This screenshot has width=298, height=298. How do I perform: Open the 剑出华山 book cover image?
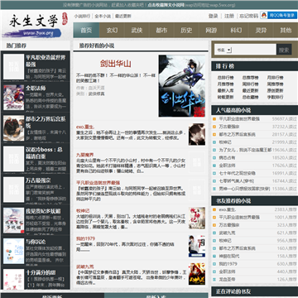pyautogui.click(x=182, y=86)
